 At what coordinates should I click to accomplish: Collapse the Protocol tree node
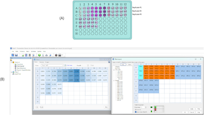[x=11, y=62]
